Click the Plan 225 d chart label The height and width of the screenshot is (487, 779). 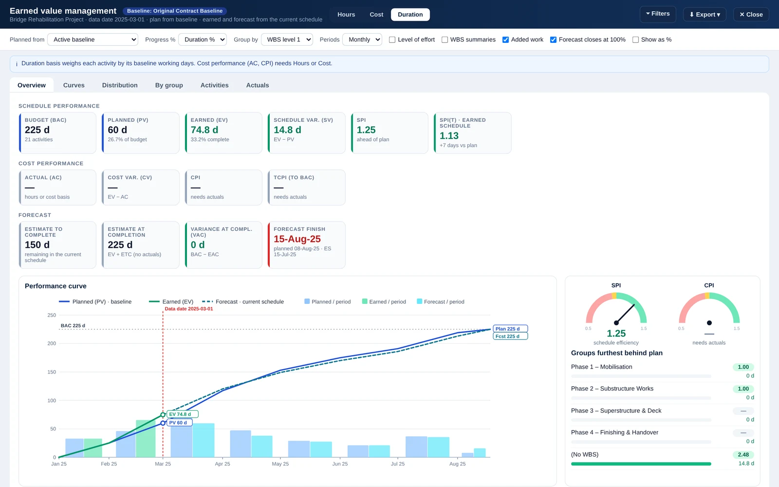(x=510, y=329)
